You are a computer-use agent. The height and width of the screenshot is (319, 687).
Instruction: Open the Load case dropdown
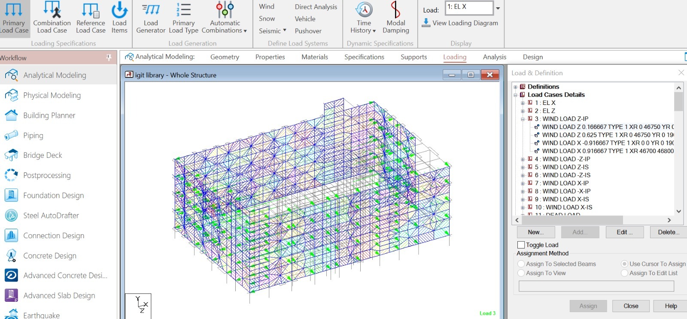(x=498, y=8)
